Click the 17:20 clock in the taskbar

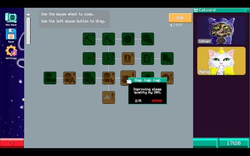click(x=234, y=143)
